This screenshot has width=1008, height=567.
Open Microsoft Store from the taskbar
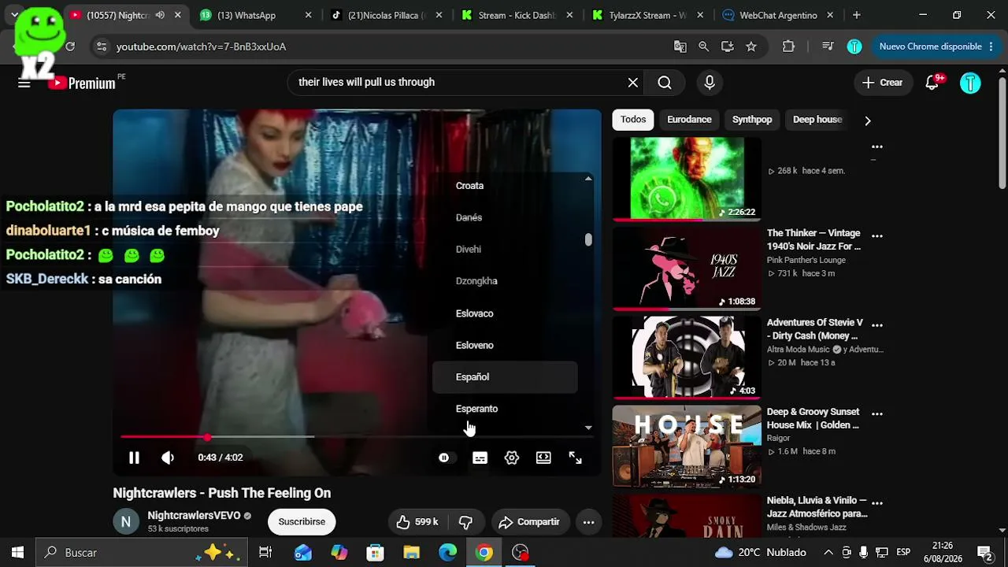tap(375, 553)
